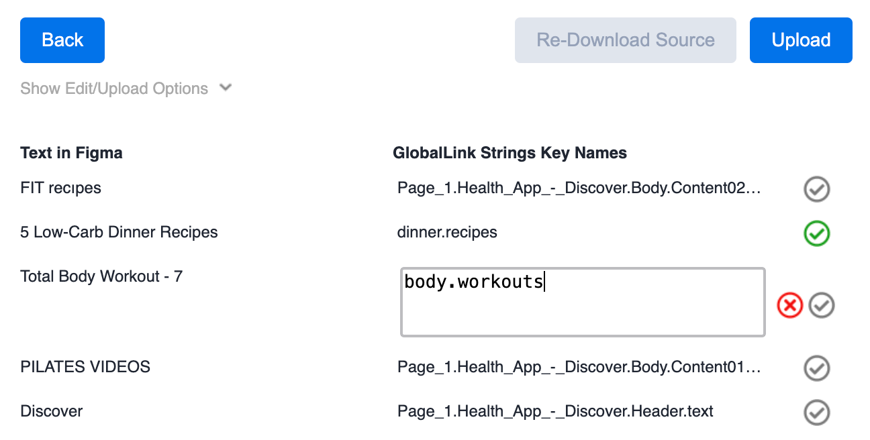The height and width of the screenshot is (440, 870).
Task: Expand the Show Edit/Upload Options chevron
Action: point(226,88)
